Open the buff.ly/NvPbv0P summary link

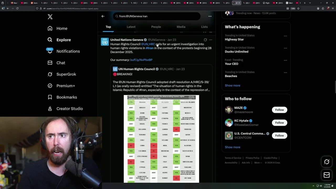pos(141,60)
